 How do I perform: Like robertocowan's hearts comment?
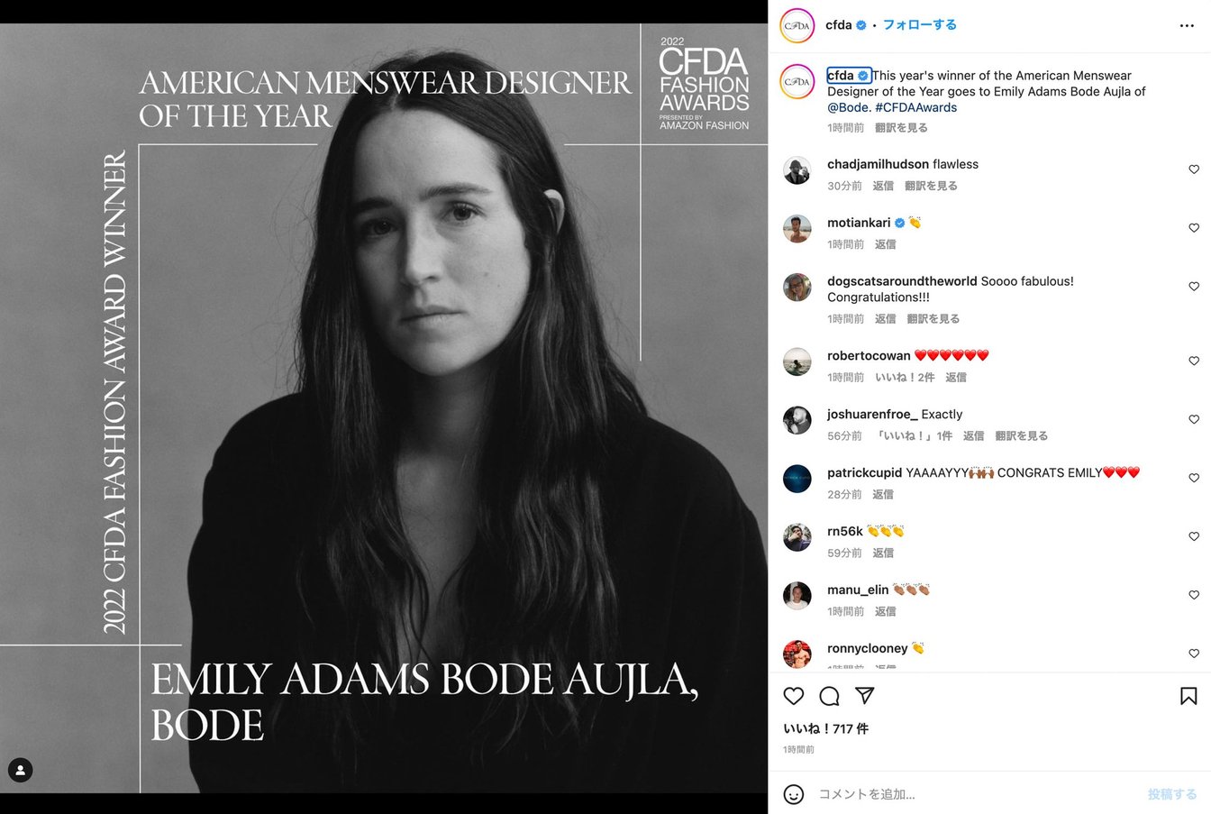pyautogui.click(x=1194, y=361)
